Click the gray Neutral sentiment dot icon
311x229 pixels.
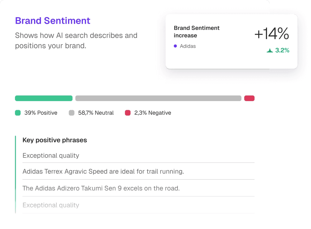71,113
